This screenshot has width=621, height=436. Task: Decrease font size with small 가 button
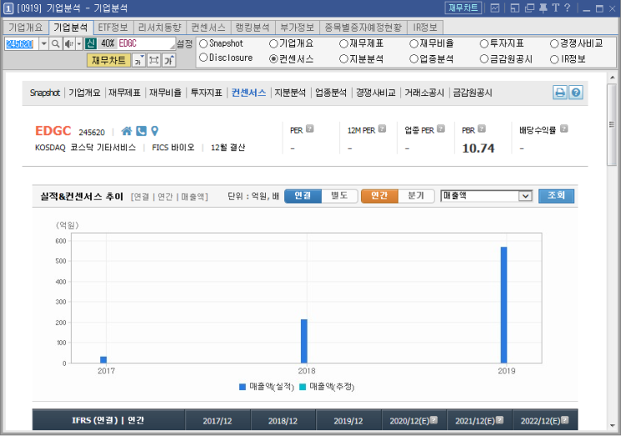tap(139, 60)
